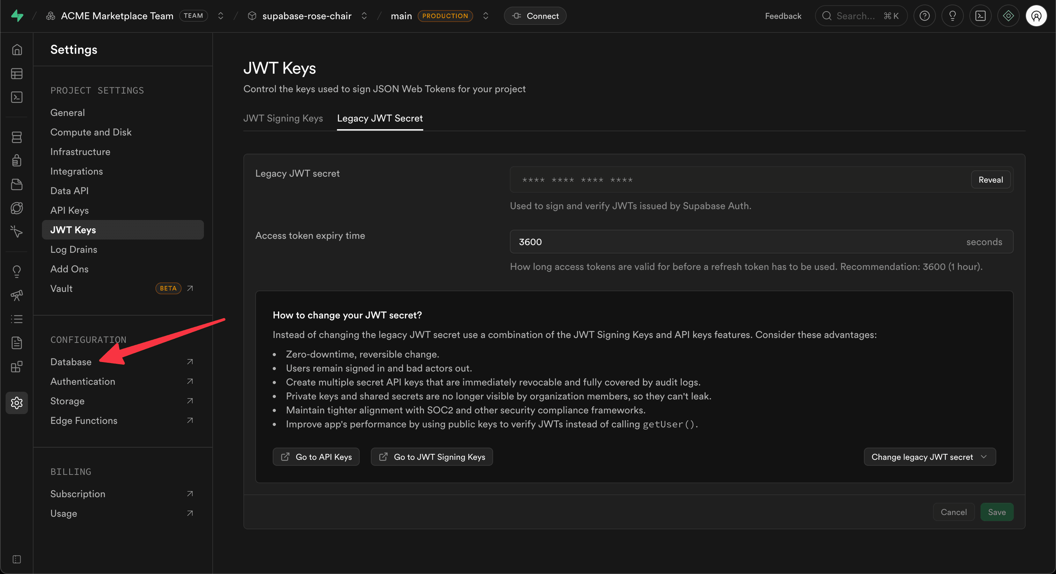Open the Authentication lock sidebar icon
The height and width of the screenshot is (574, 1056).
[x=17, y=161]
